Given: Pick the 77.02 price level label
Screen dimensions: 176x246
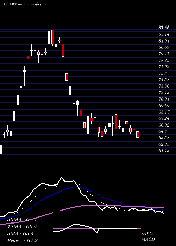Looking at the screenshot, I should click(164, 67).
